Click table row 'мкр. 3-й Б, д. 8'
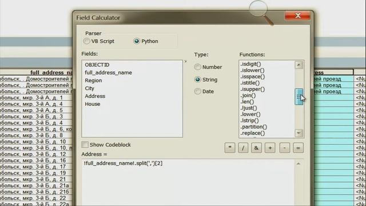The width and height of the screenshot is (366, 206). pyautogui.click(x=36, y=136)
